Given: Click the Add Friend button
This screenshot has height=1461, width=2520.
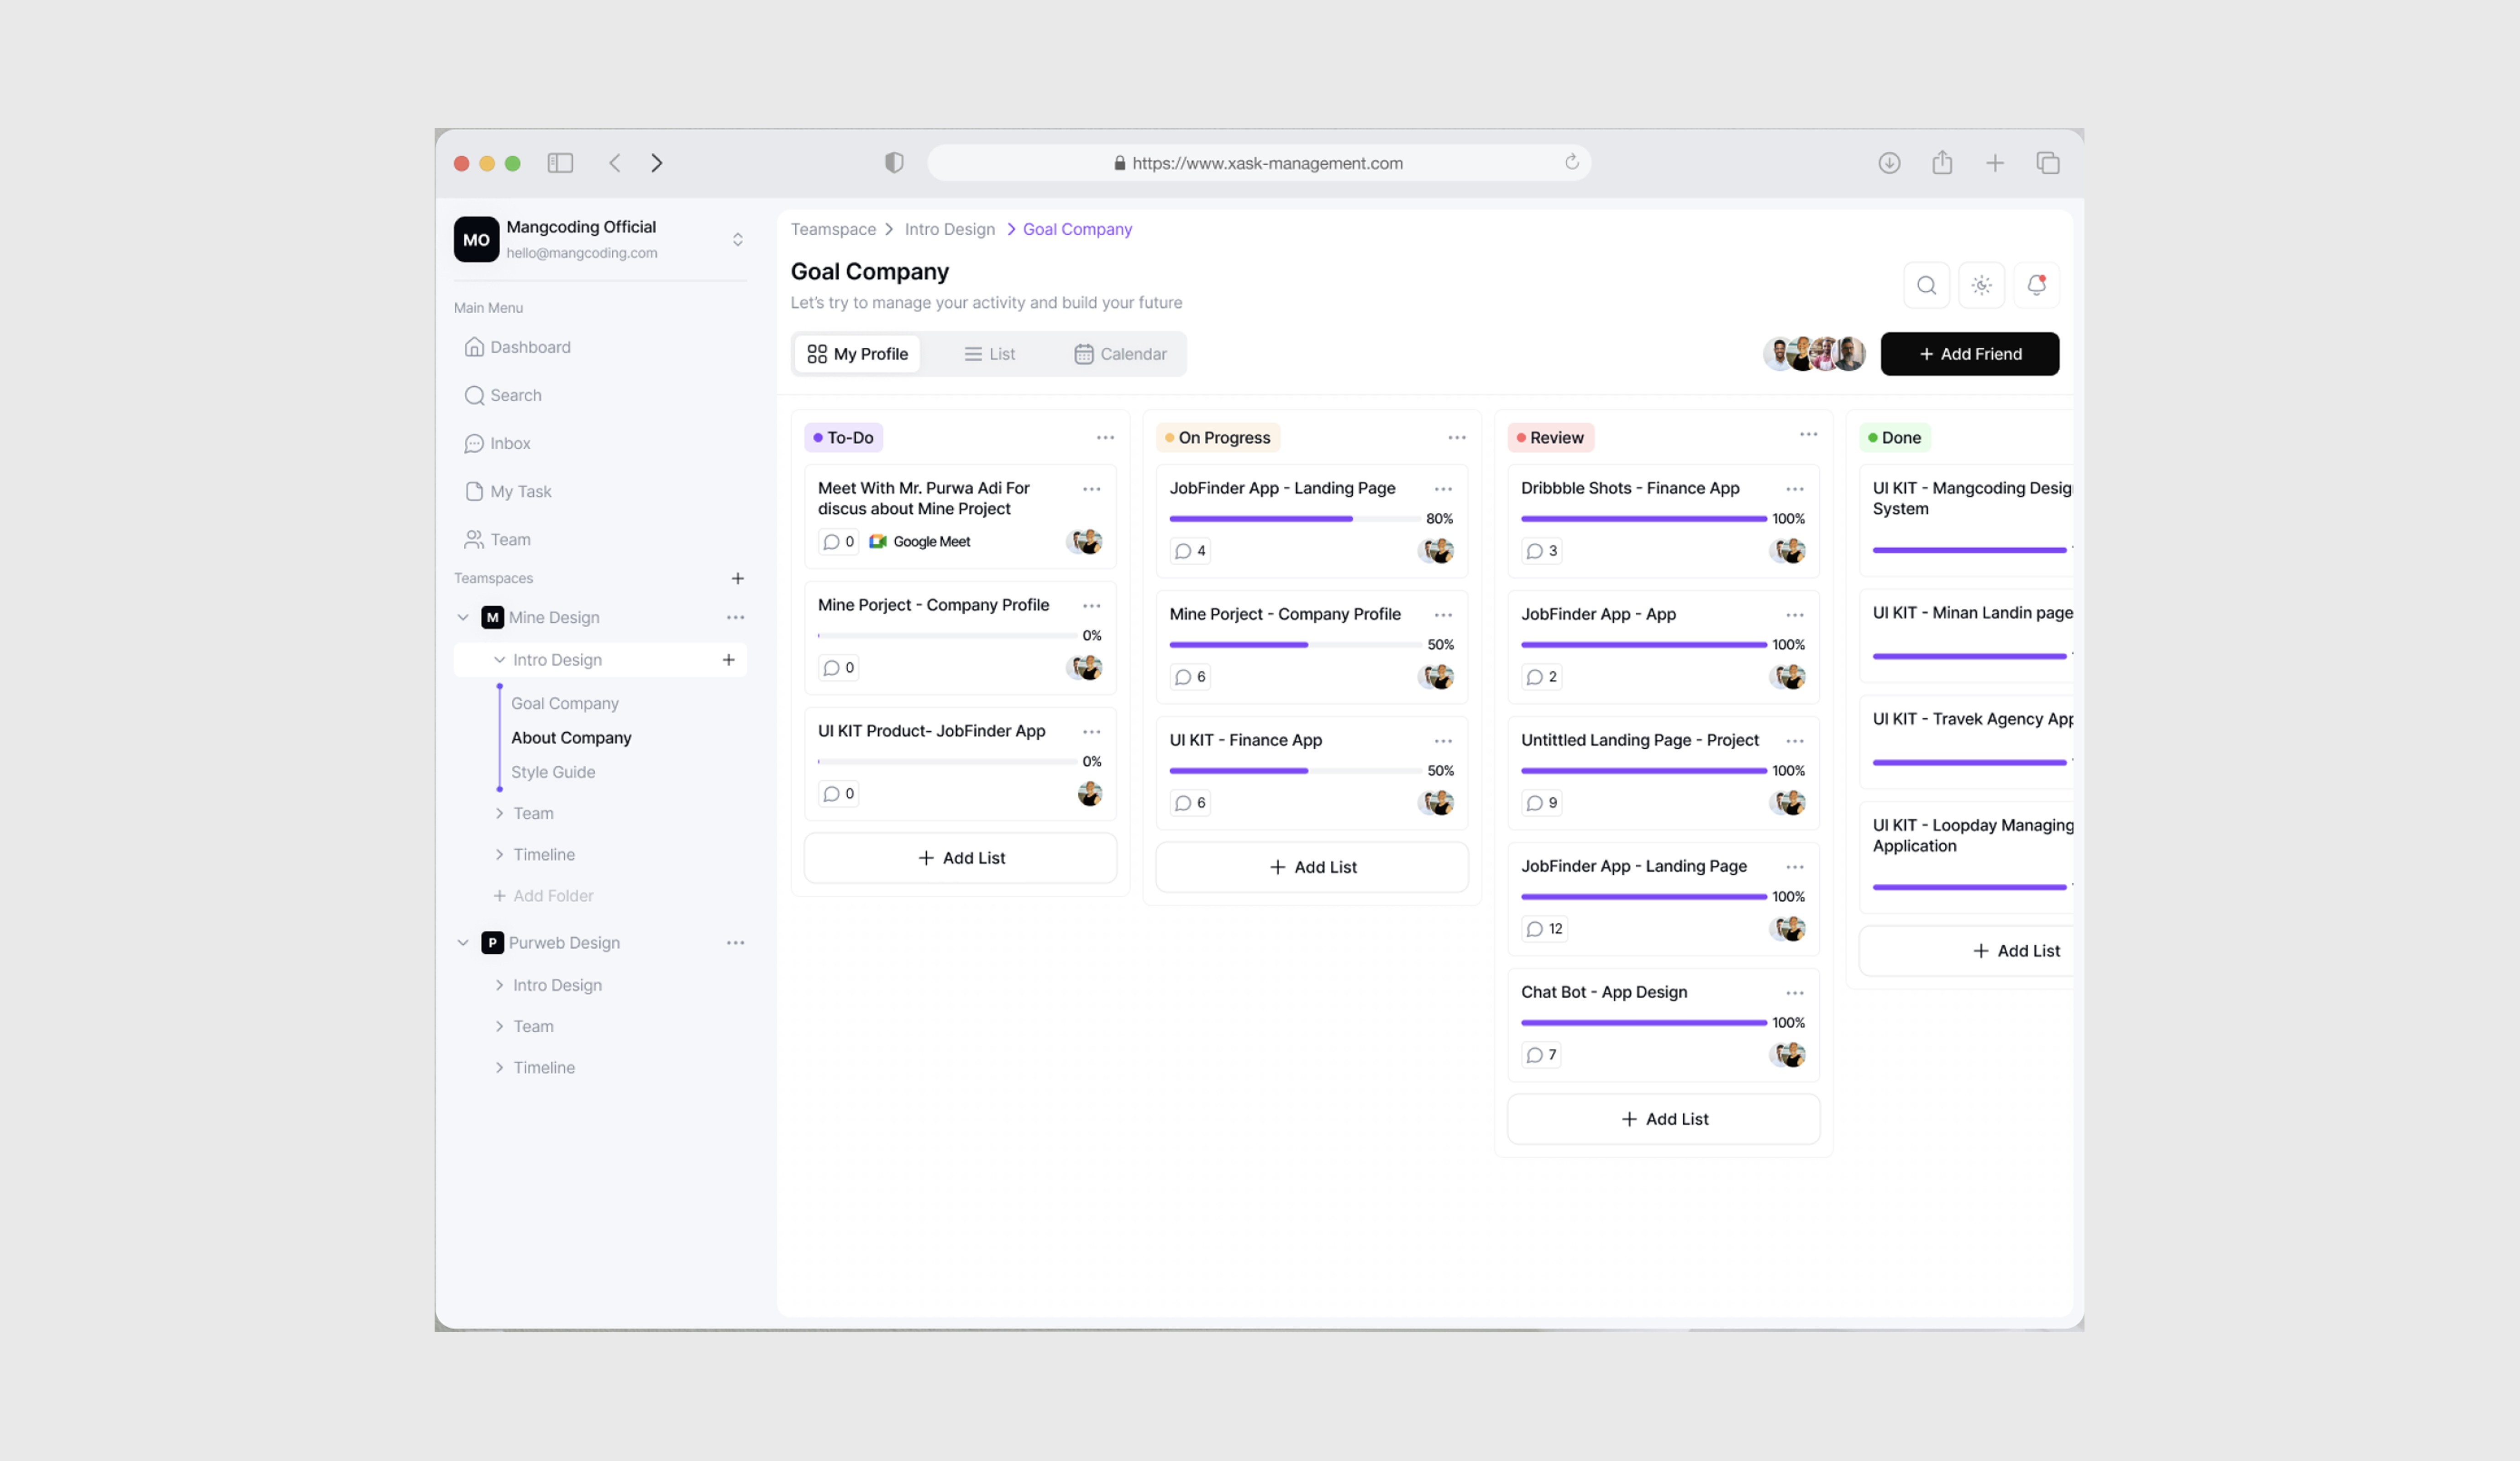Looking at the screenshot, I should 1970,354.
